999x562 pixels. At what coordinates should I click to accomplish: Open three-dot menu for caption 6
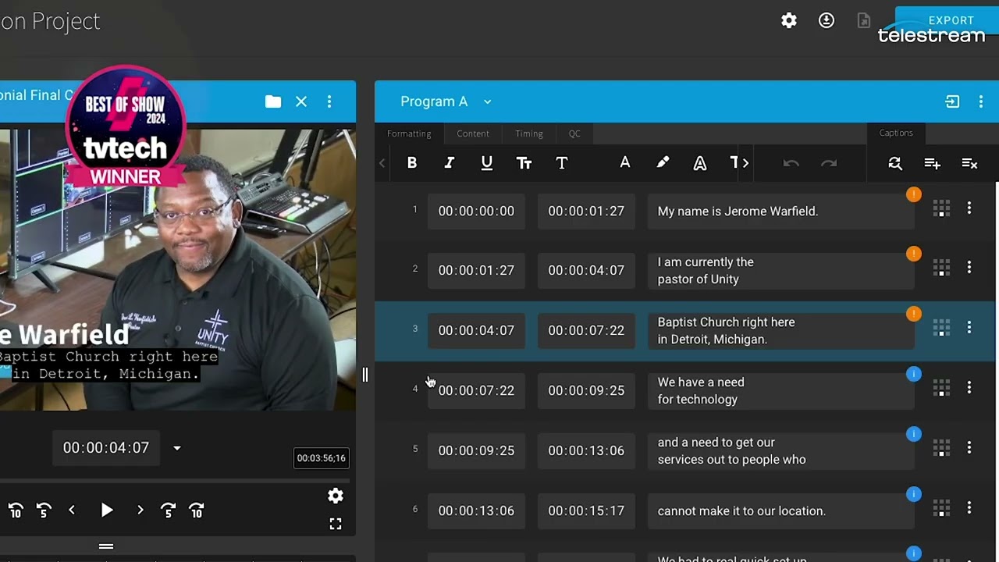tap(969, 507)
